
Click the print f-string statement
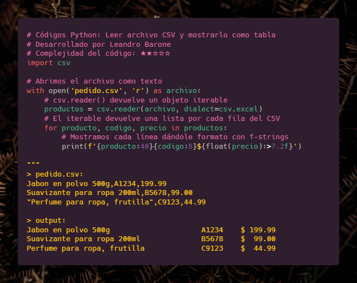point(181,146)
